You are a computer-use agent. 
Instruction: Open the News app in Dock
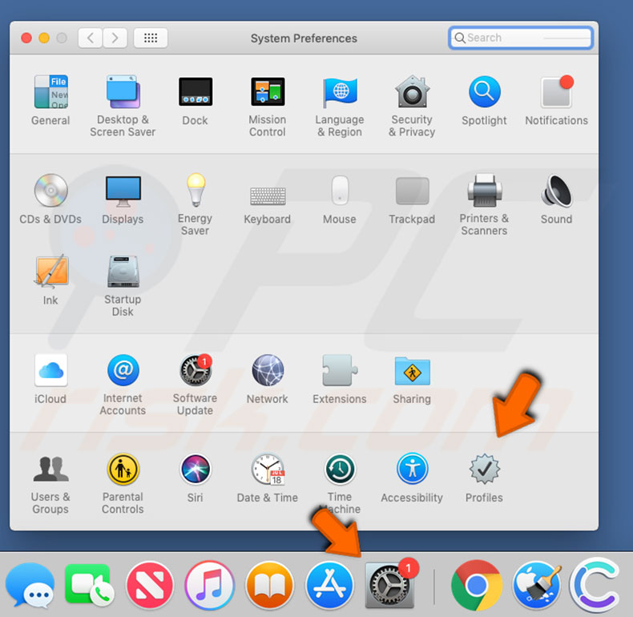coord(150,585)
